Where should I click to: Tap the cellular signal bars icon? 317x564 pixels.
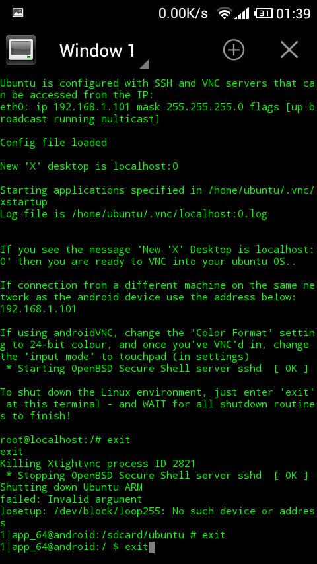[242, 14]
